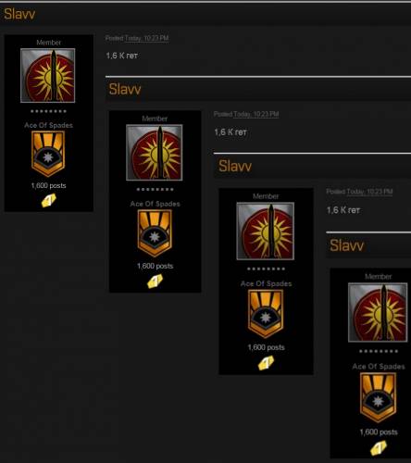This screenshot has height=463, width=411.
Task: Click the first post's sun shield avatar
Action: 47,75
